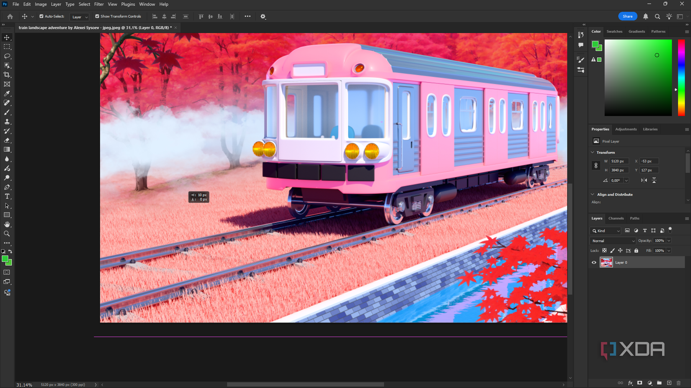Select the History Brush tool

point(7,131)
